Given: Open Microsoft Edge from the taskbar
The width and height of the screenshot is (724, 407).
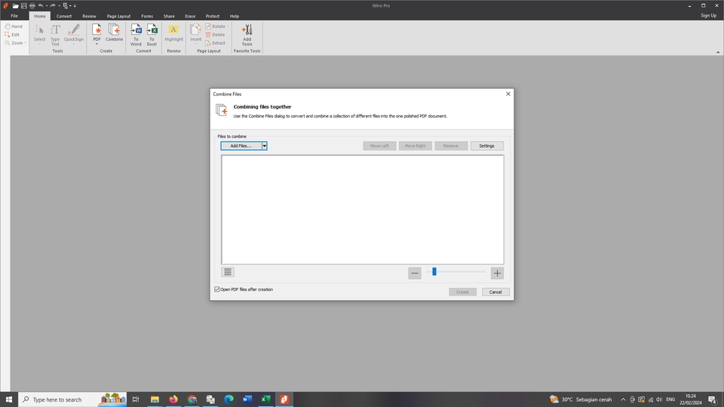Looking at the screenshot, I should point(229,399).
